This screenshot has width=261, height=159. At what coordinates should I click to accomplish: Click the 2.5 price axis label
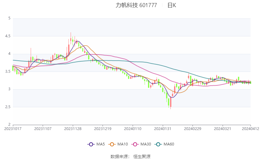8,107
